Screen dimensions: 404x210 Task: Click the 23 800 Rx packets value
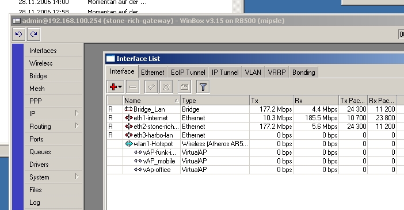click(x=385, y=118)
